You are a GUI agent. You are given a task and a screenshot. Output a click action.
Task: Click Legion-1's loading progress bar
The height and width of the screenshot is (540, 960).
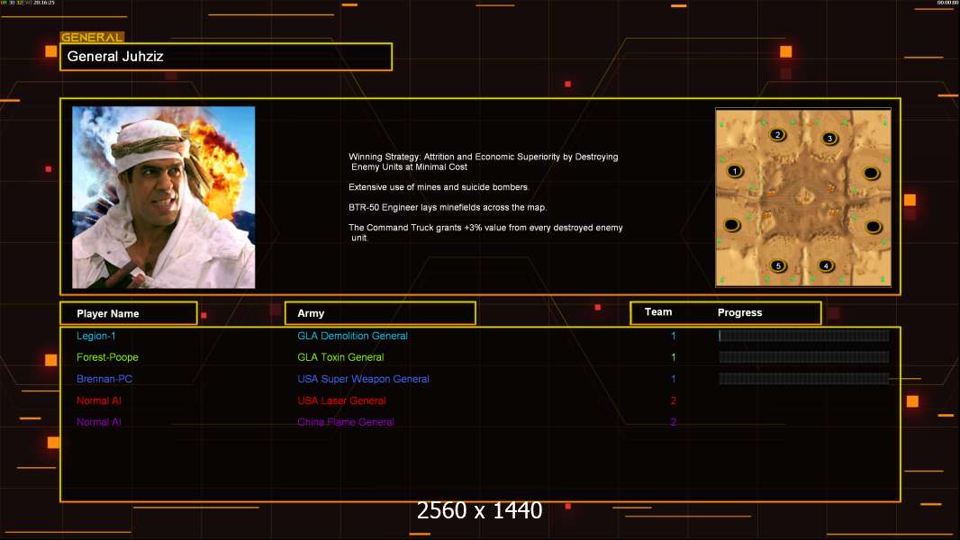click(x=803, y=336)
